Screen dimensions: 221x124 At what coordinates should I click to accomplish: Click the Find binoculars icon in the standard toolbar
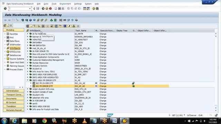click(59, 9)
